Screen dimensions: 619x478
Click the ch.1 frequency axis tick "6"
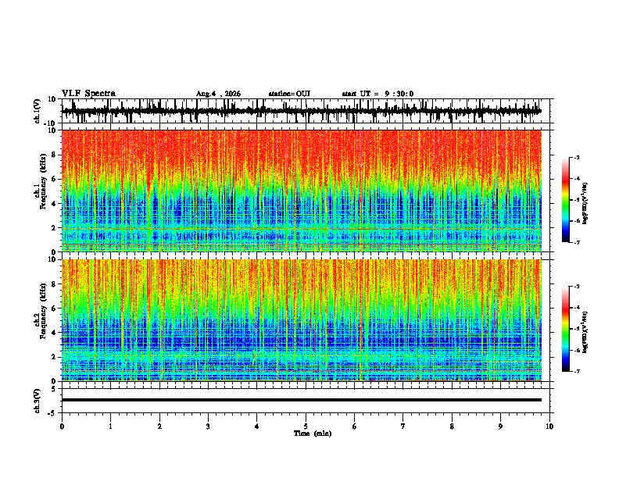click(x=54, y=179)
